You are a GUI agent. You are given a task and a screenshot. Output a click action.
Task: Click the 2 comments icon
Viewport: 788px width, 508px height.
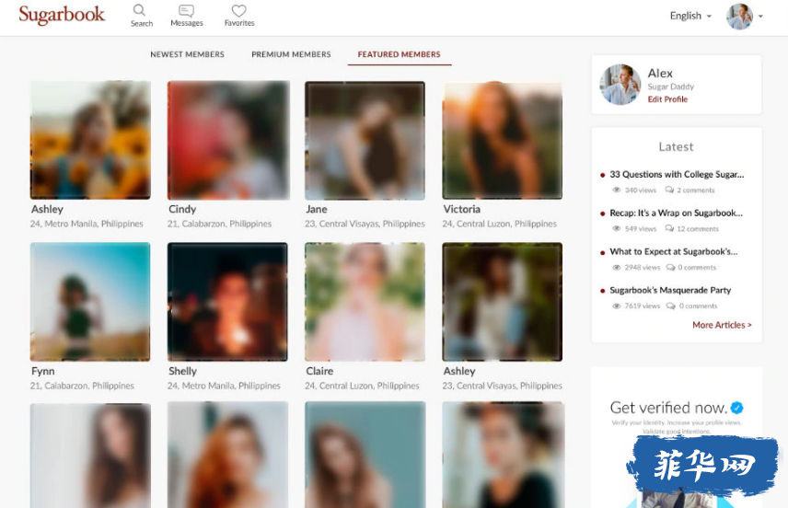point(669,190)
